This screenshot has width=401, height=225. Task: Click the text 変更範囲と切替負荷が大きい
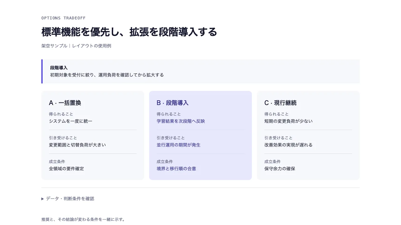point(77,145)
